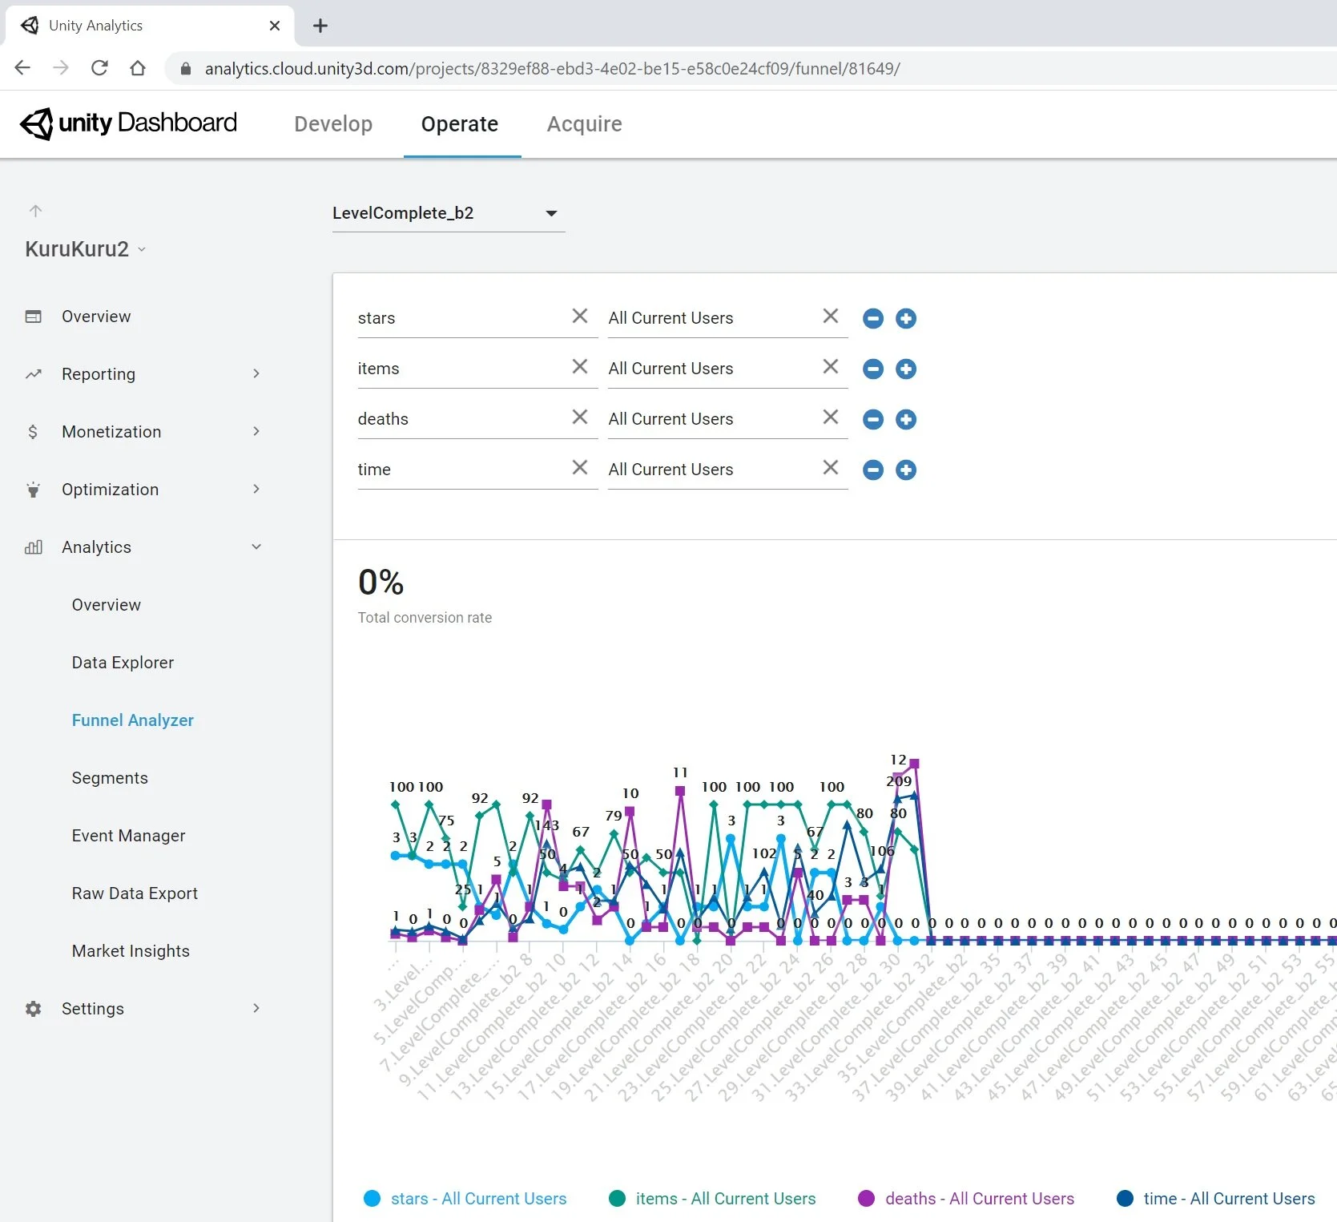This screenshot has height=1222, width=1337.
Task: Clear the 'items' event with its X icon
Action: (x=580, y=366)
